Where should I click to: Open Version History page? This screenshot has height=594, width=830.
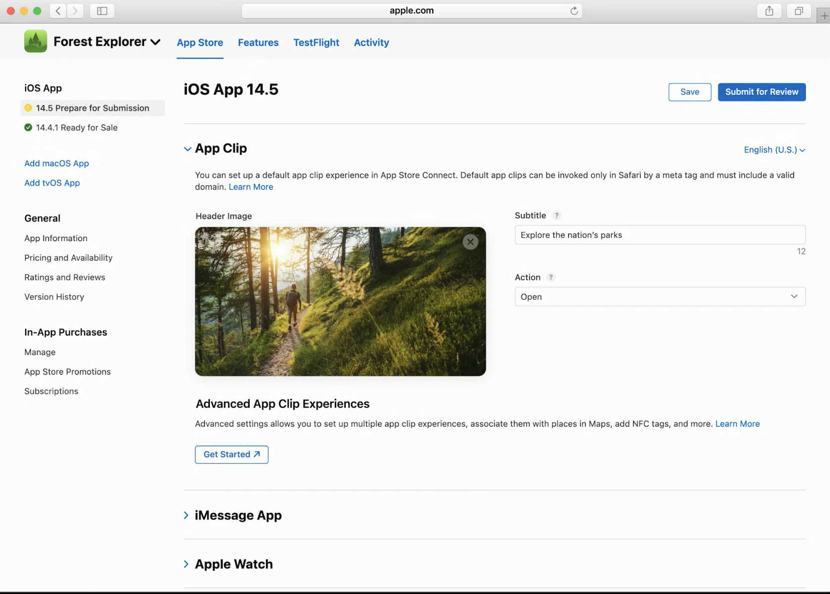click(54, 297)
